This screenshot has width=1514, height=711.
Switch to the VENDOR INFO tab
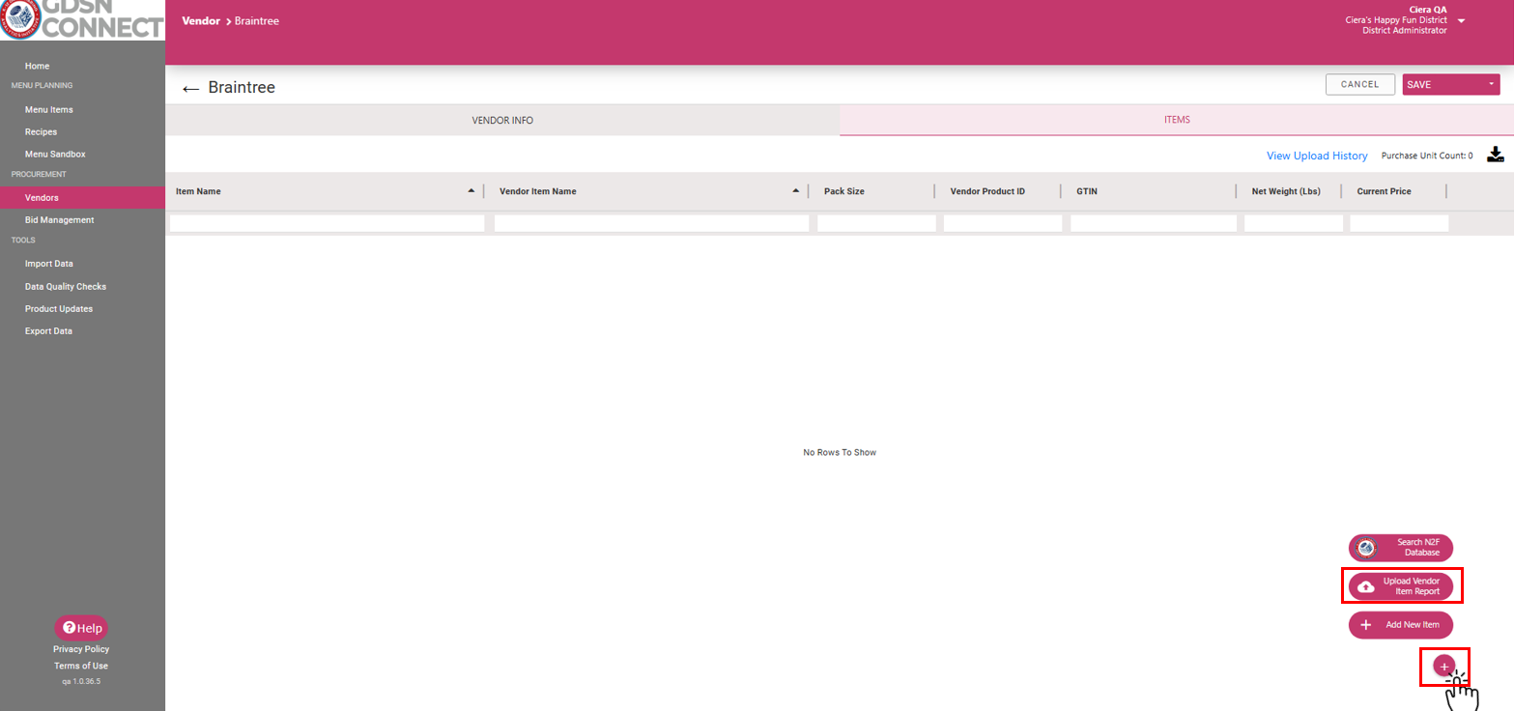[x=501, y=120]
